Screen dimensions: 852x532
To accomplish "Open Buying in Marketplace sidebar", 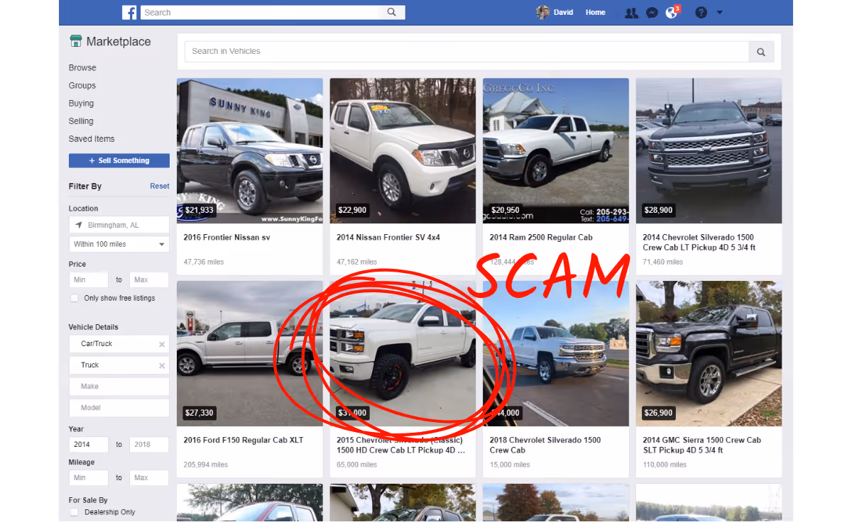I will [81, 104].
